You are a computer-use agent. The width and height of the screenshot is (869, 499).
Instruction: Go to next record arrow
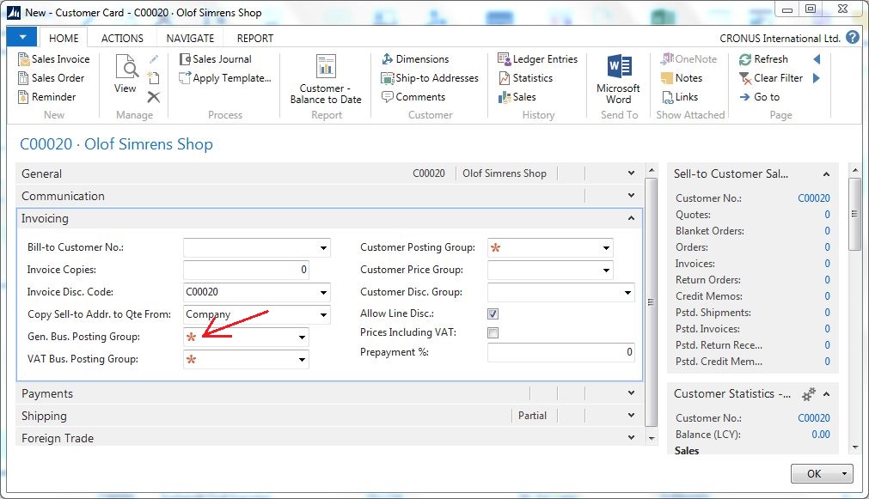(817, 77)
